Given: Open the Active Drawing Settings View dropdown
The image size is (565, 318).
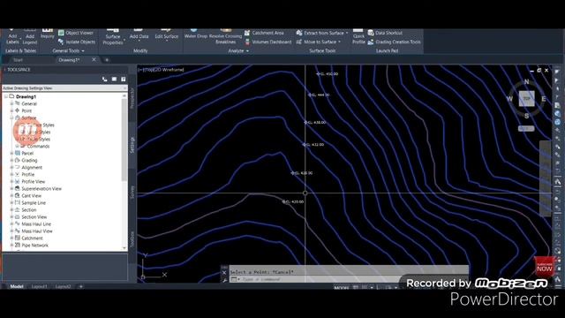Looking at the screenshot, I should pos(64,88).
